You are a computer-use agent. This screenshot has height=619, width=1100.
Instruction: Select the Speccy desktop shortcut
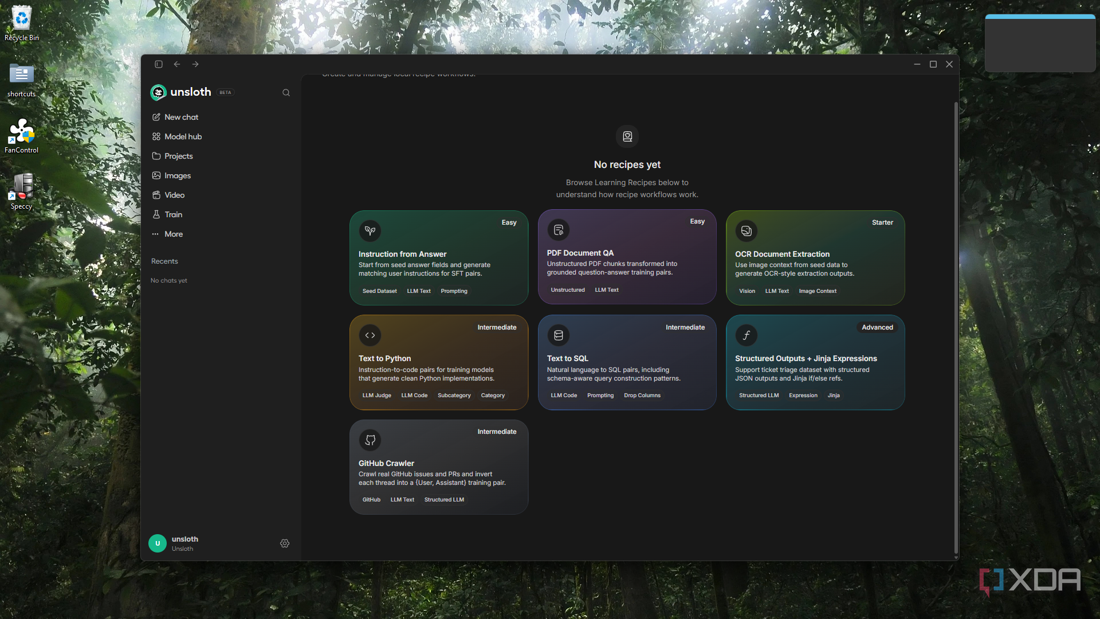click(x=22, y=192)
